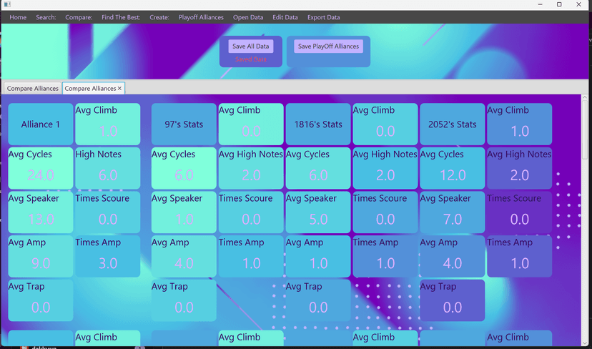Select the Alliance 1 tile
This screenshot has height=349, width=592.
click(x=41, y=124)
